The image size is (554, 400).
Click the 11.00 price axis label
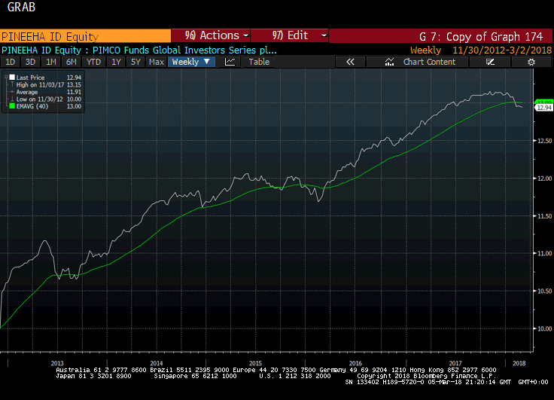544,253
